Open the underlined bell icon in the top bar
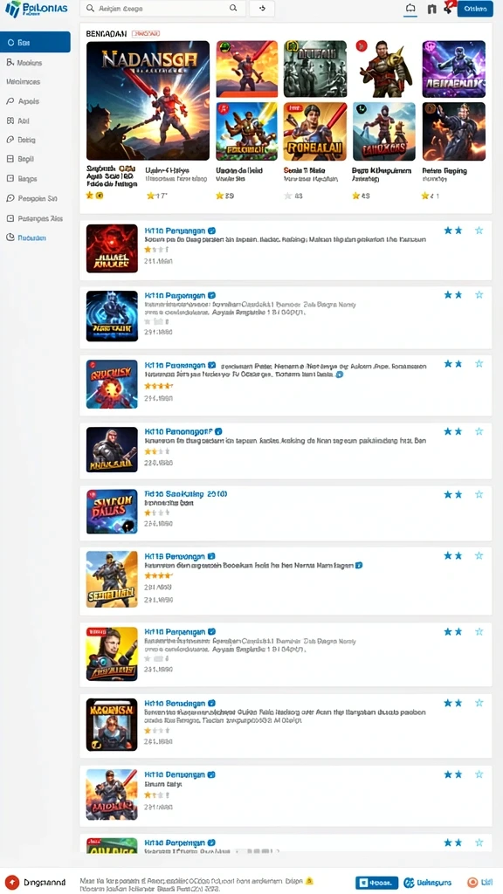This screenshot has width=503, height=894. 410,9
